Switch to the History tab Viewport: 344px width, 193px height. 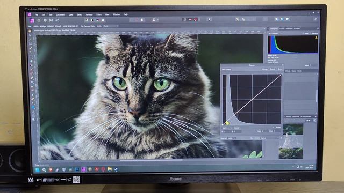point(289,117)
